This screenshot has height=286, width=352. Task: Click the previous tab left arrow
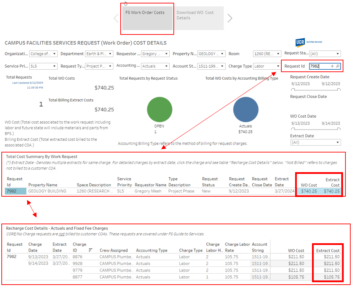[x=116, y=18]
